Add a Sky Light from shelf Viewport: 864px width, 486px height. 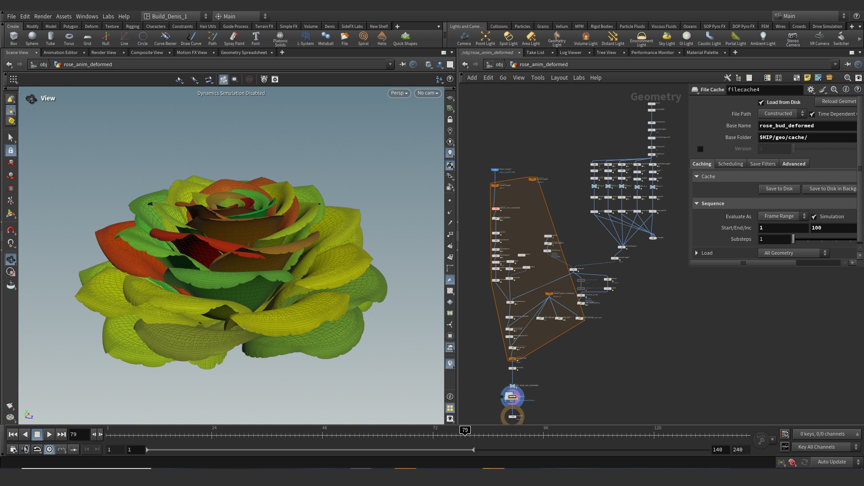click(x=666, y=38)
